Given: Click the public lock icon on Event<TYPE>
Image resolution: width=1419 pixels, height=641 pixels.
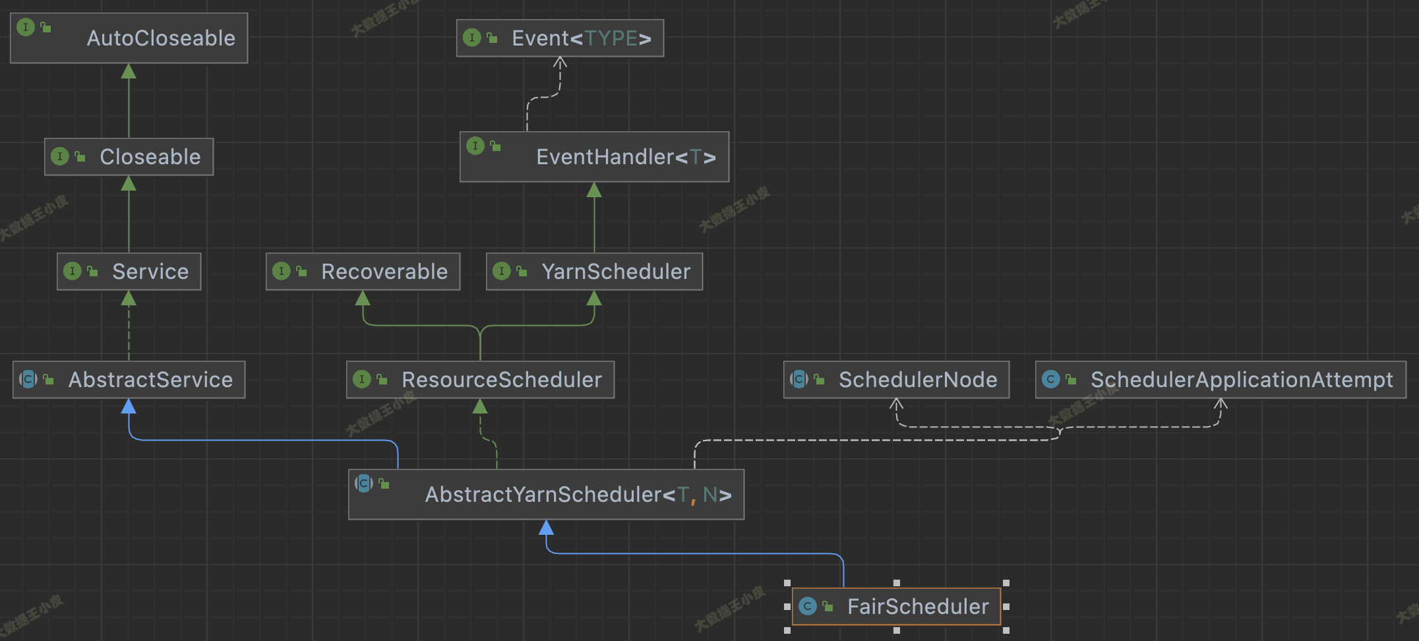Looking at the screenshot, I should tap(492, 38).
